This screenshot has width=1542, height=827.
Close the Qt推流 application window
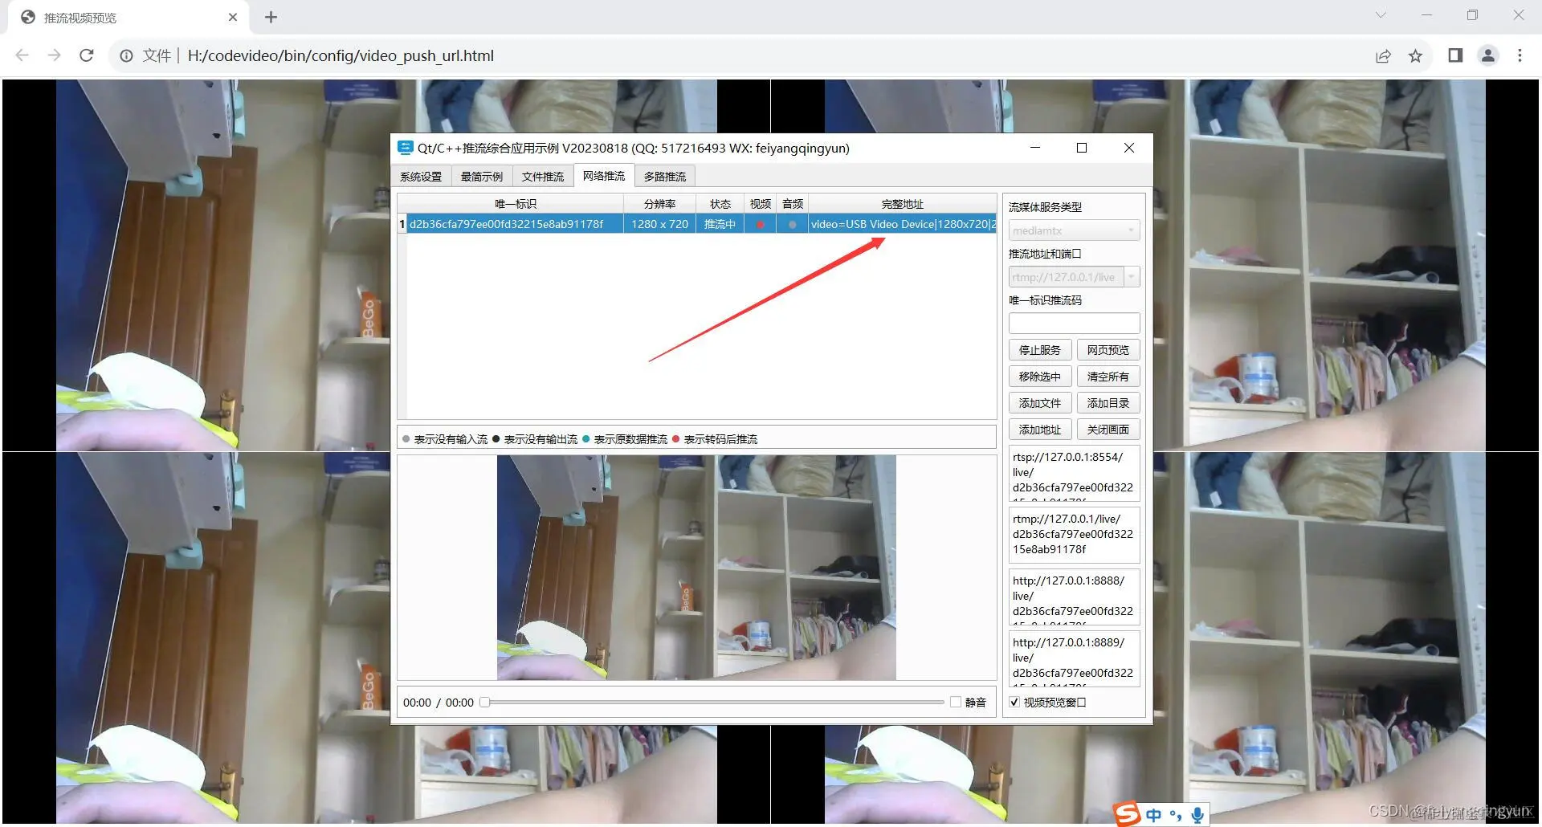coord(1129,148)
